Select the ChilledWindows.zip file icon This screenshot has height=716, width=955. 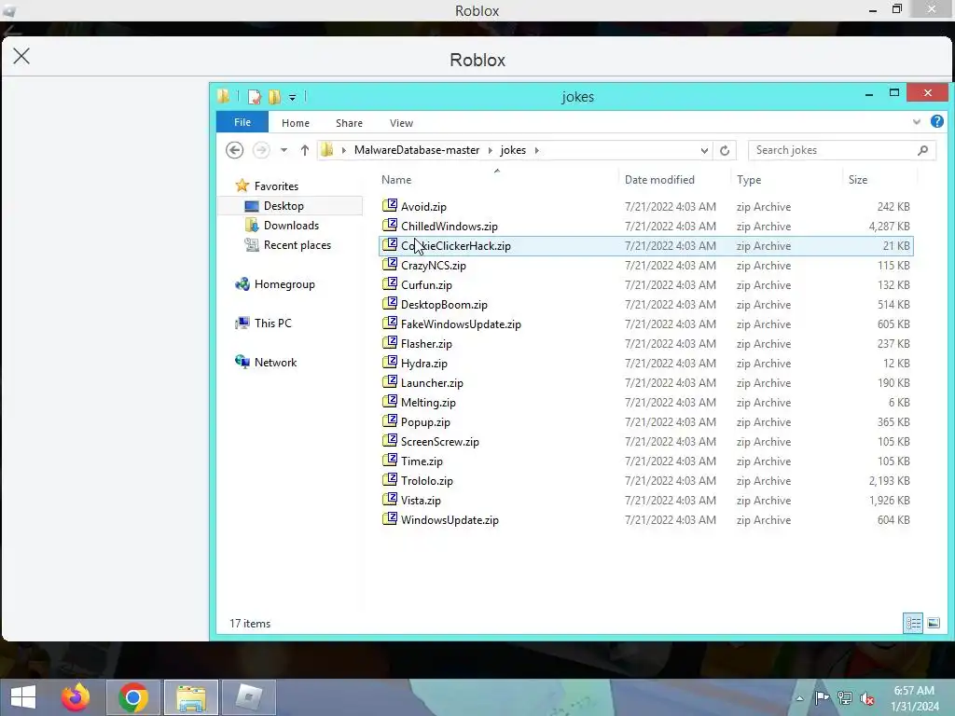point(390,226)
